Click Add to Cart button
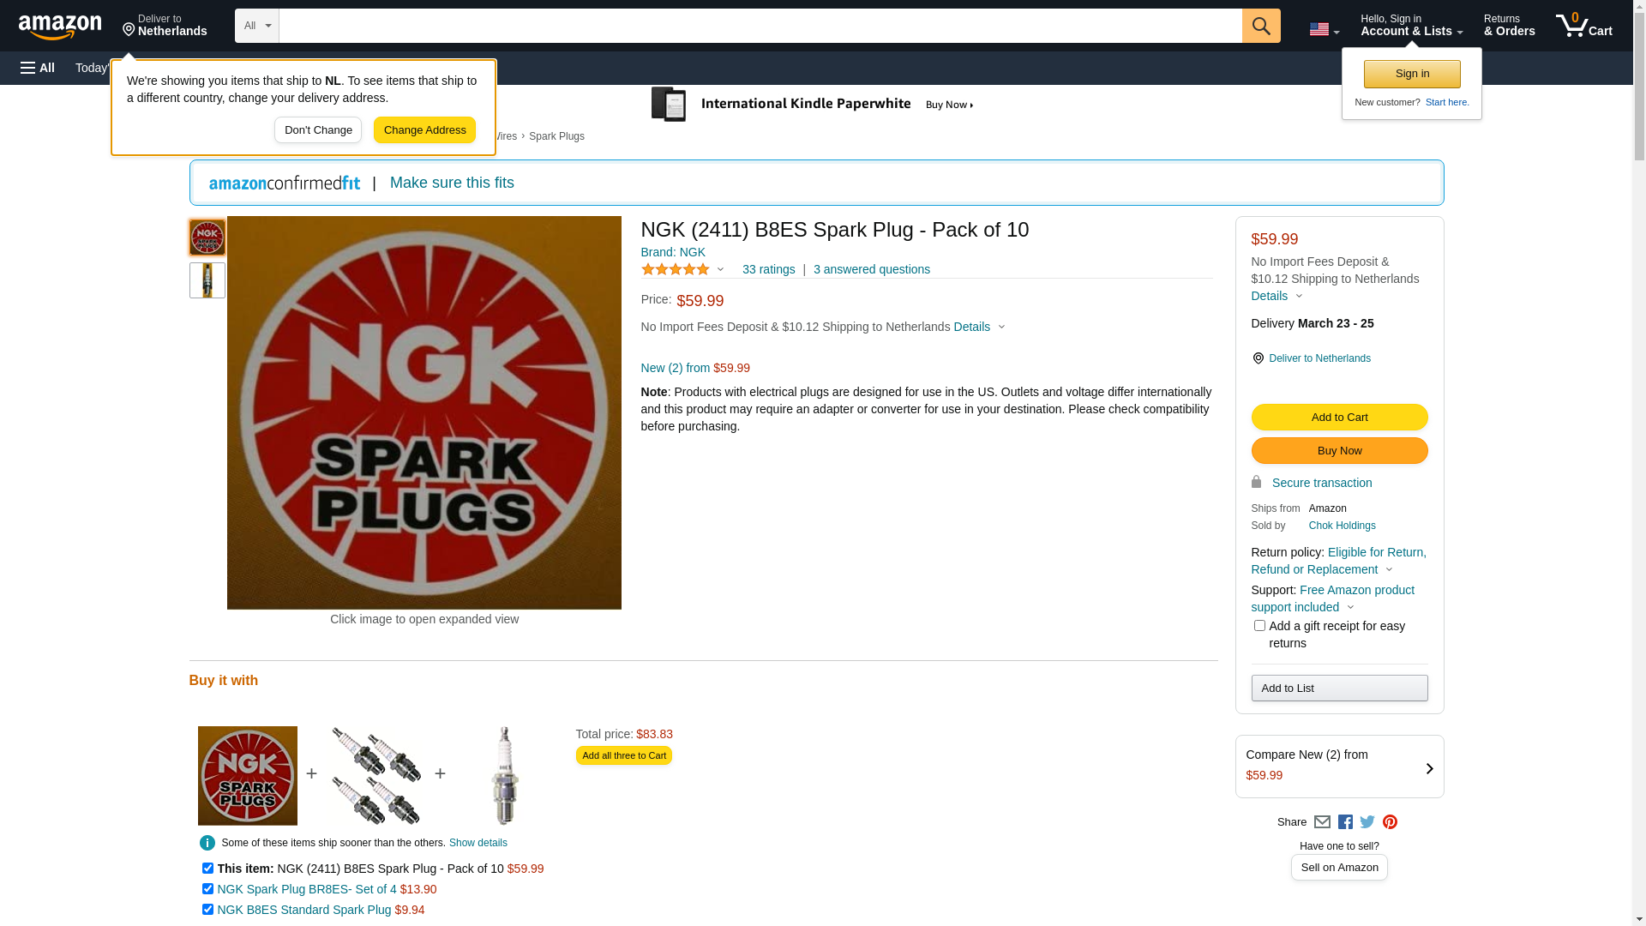 click(x=1339, y=418)
